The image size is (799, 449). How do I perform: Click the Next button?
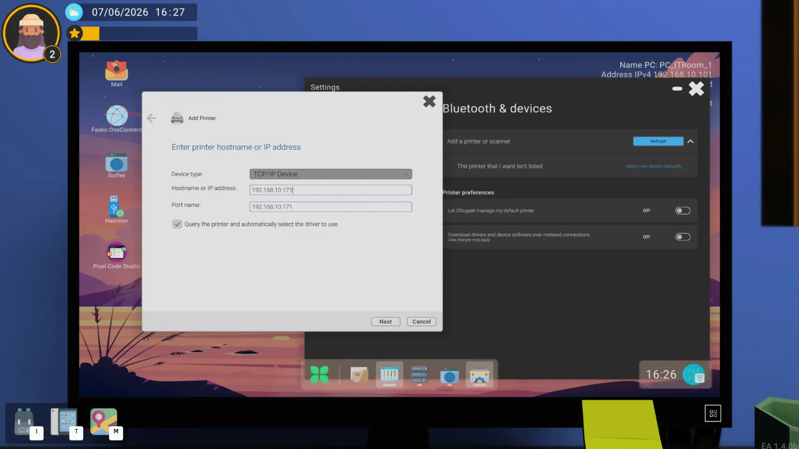pos(385,322)
